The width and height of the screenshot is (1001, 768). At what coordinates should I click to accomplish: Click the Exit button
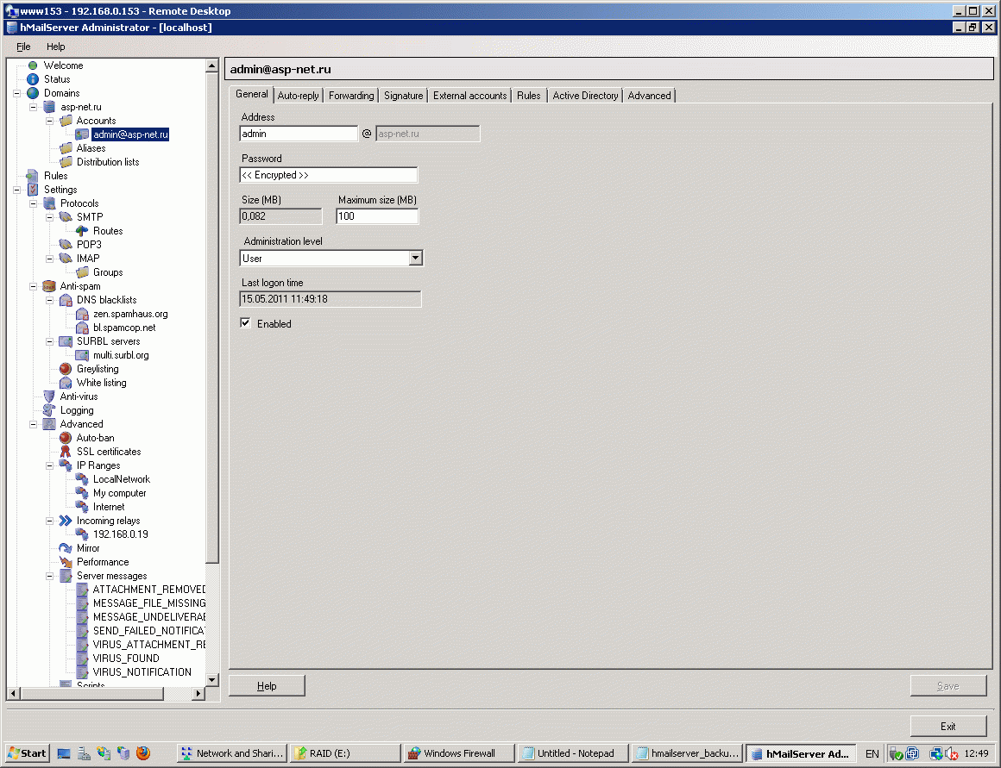coord(948,727)
